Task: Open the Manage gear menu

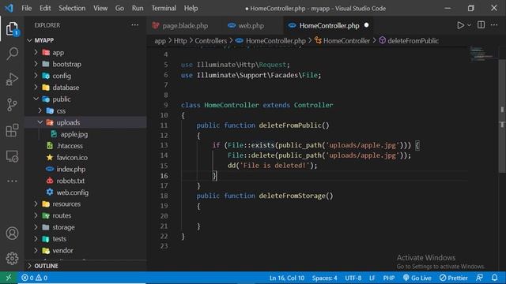Action: coord(13,258)
